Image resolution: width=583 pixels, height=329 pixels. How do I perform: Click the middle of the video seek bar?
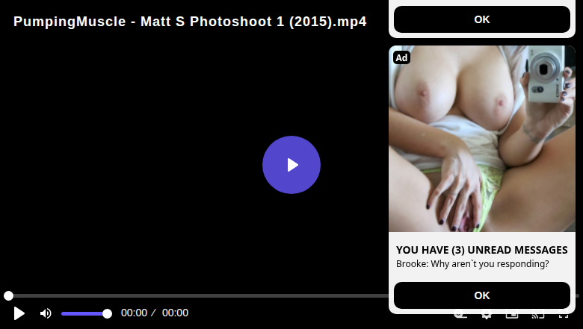(291, 295)
